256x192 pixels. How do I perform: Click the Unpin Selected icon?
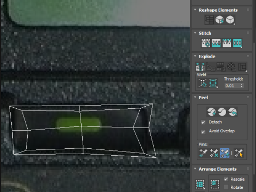214,153
